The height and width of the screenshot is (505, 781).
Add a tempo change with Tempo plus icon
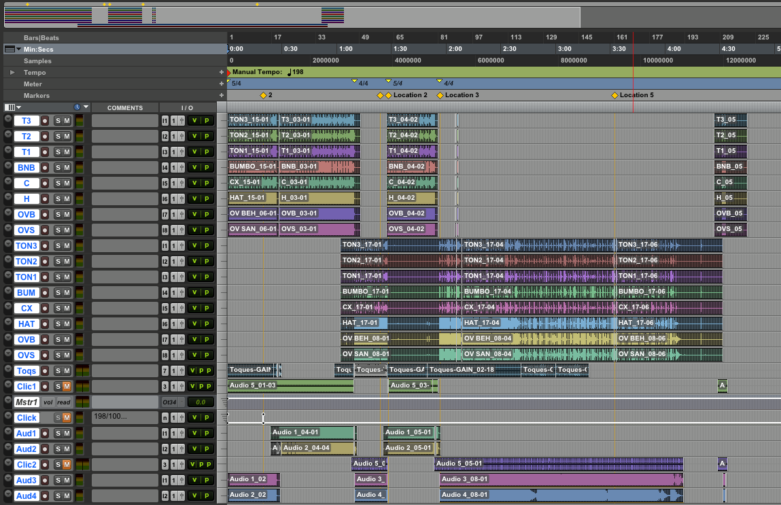[222, 72]
